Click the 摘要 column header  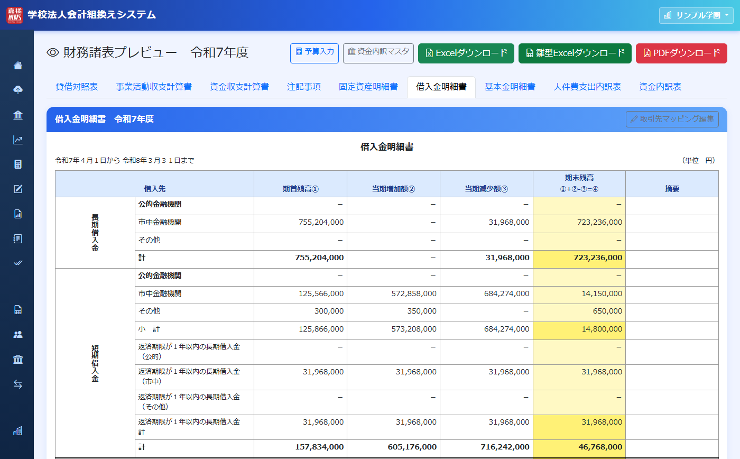(672, 184)
